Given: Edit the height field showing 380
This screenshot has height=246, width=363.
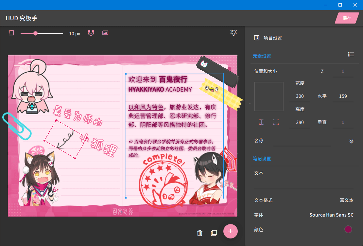Looking at the screenshot, I should (300, 122).
